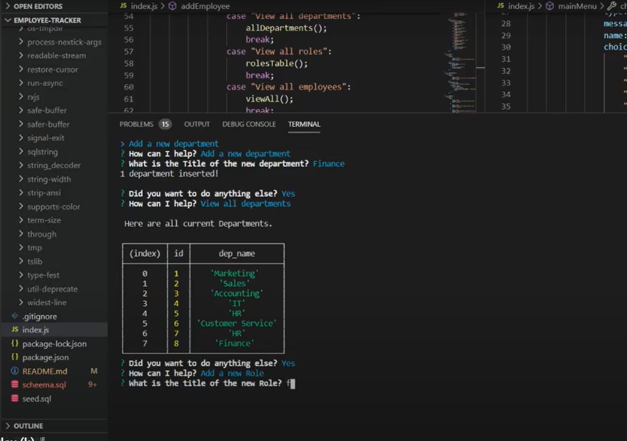This screenshot has height=441, width=627.
Task: Click the .gitignore file icon
Action: pos(14,316)
